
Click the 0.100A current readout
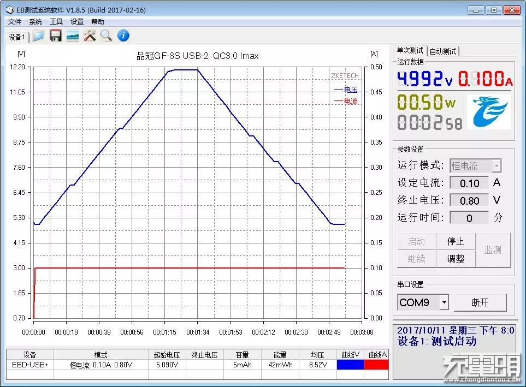[x=485, y=79]
